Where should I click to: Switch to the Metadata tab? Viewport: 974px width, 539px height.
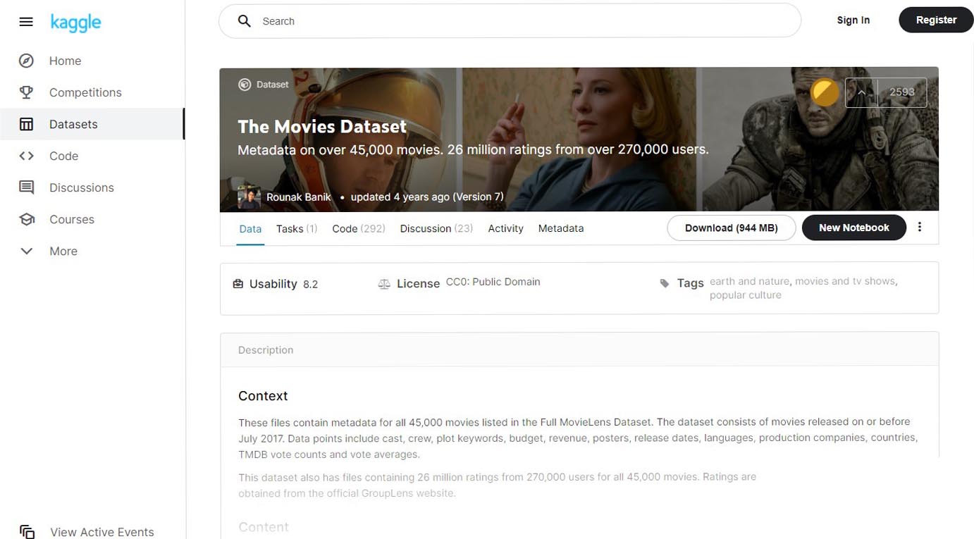pos(561,228)
